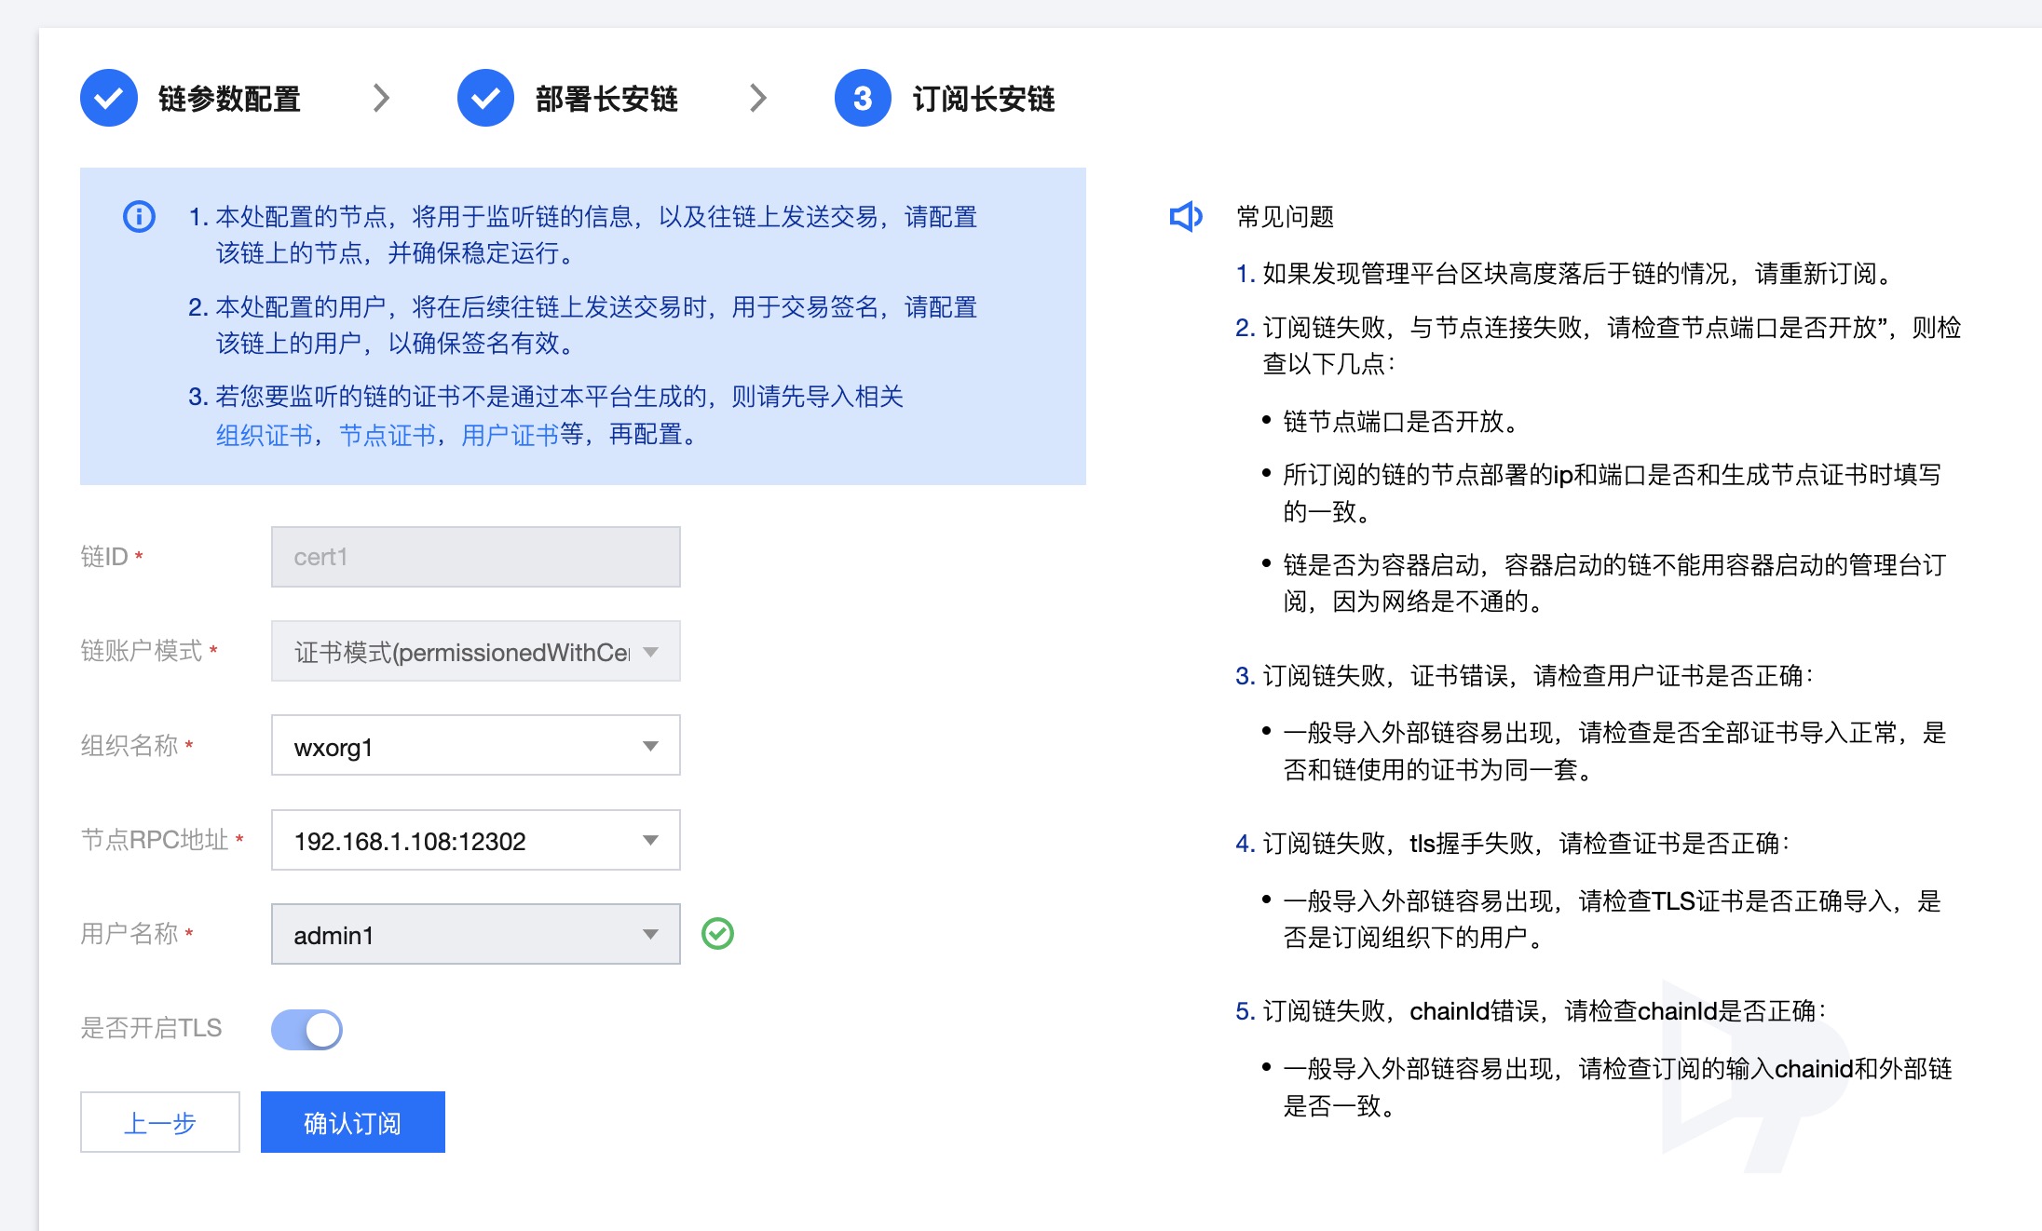Click the speaker icon beside 常见问题

(x=1186, y=217)
